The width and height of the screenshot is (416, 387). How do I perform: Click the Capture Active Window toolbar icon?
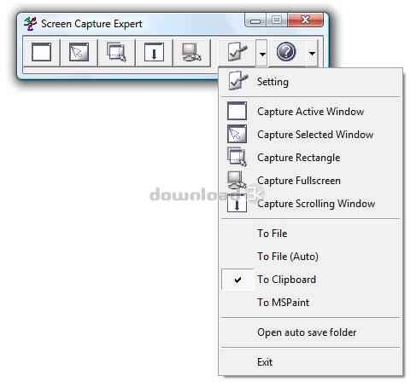pyautogui.click(x=42, y=53)
